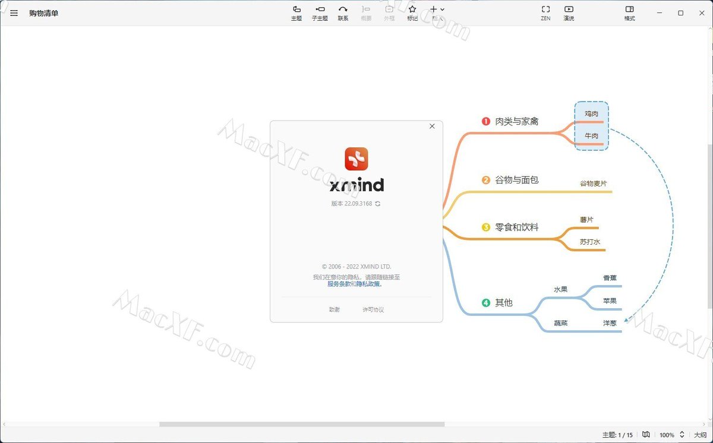The width and height of the screenshot is (713, 443).
Task: Select the 肉类与家禽 topic
Action: [517, 121]
